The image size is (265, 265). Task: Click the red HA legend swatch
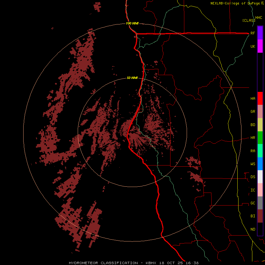[x=260, y=98]
